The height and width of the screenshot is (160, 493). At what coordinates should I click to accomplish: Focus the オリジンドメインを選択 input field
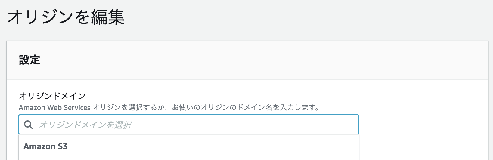pyautogui.click(x=193, y=125)
